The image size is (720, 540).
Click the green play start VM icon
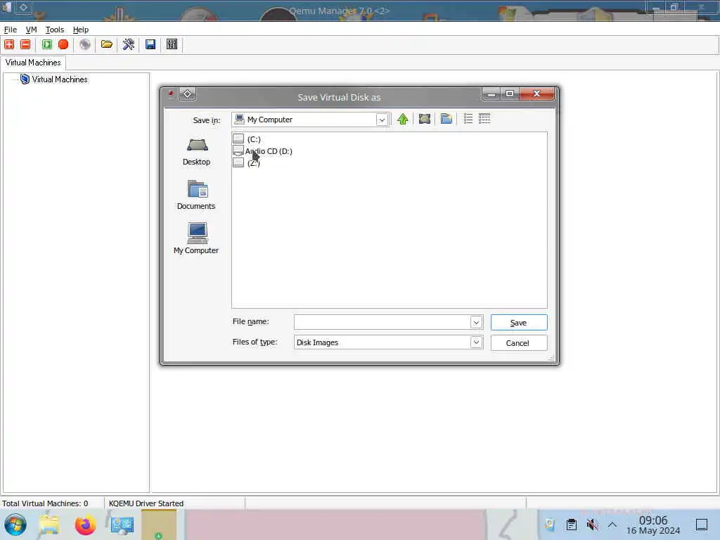(47, 44)
